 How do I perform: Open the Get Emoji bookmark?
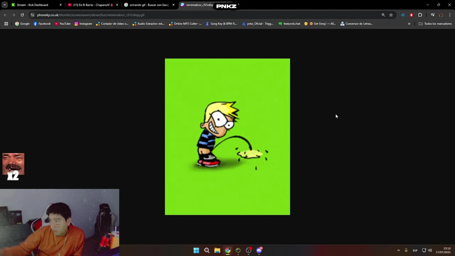tap(320, 24)
